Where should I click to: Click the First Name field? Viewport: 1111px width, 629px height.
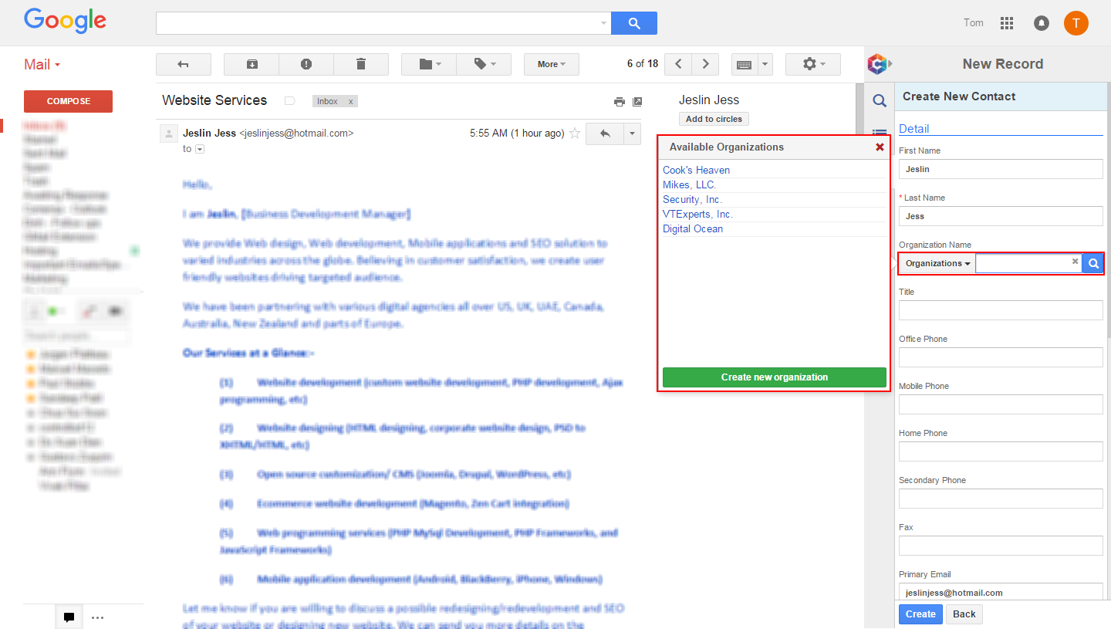point(1001,169)
